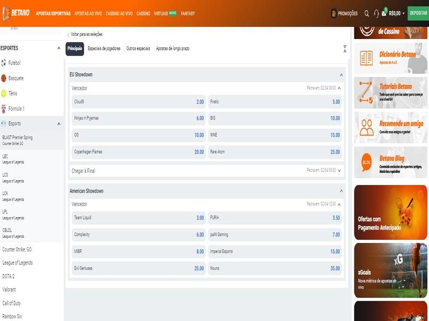This screenshot has width=429, height=321.
Task: Collapse the ESPORTES sidebar section
Action: coord(58,48)
